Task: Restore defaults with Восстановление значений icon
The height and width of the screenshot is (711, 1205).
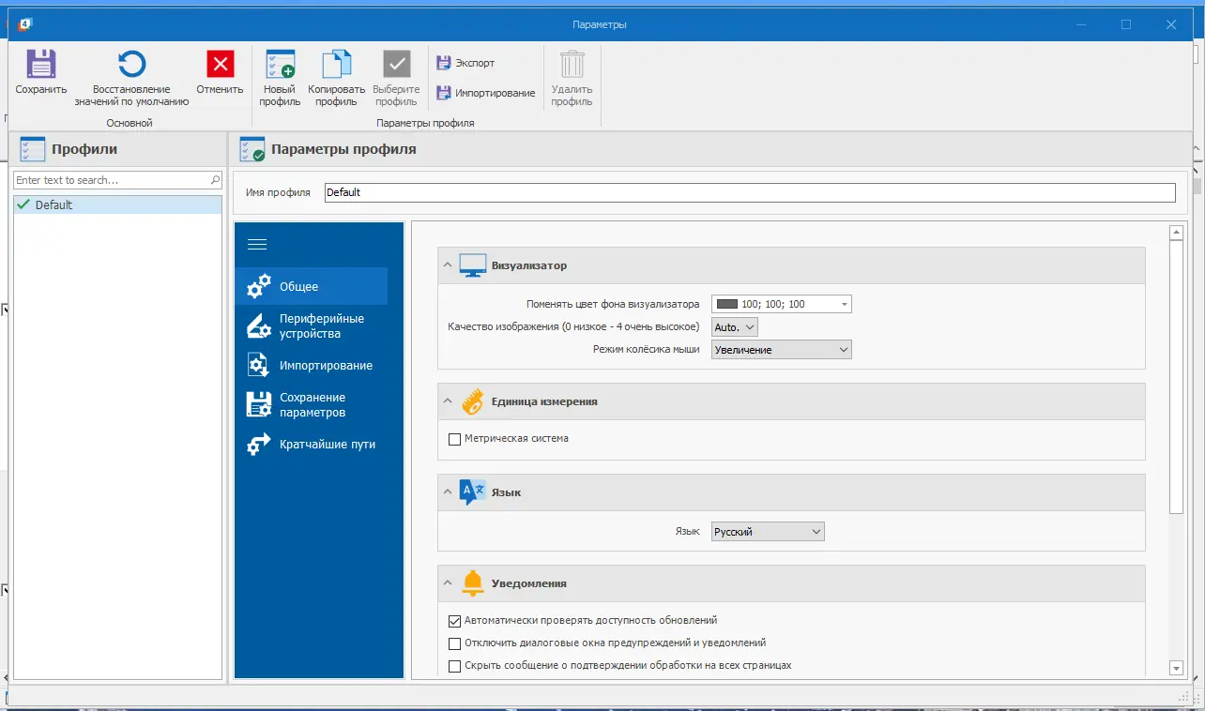Action: 131,64
